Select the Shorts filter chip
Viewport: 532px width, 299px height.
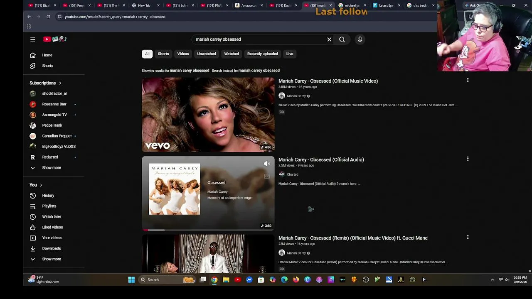163,54
